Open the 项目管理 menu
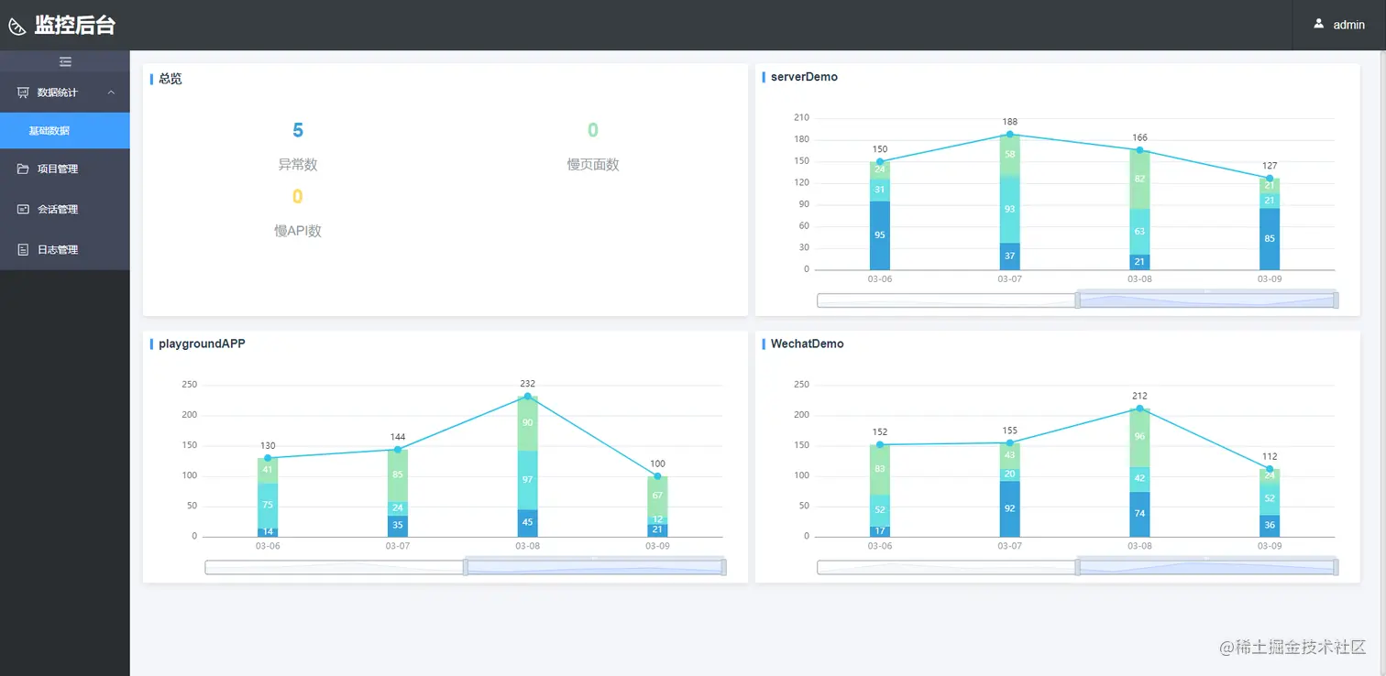 65,169
